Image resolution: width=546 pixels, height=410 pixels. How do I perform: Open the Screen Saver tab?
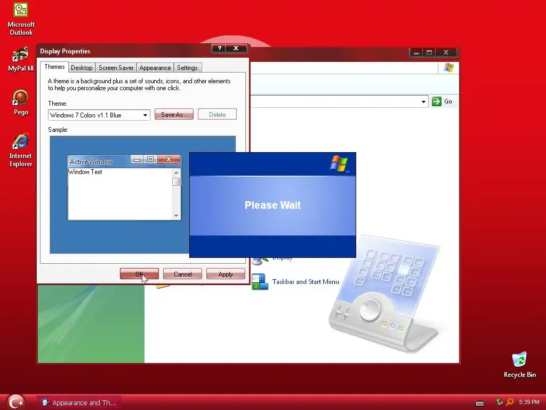[116, 68]
